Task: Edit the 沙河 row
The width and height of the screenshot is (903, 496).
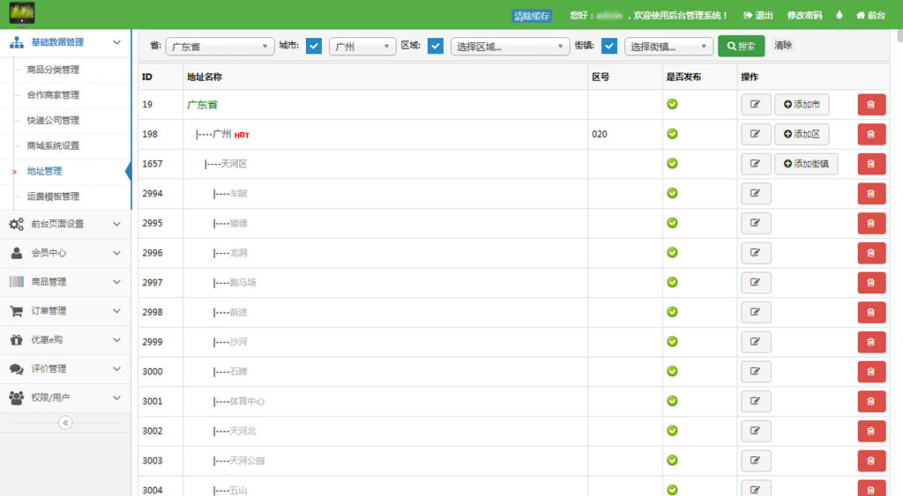Action: coord(756,342)
